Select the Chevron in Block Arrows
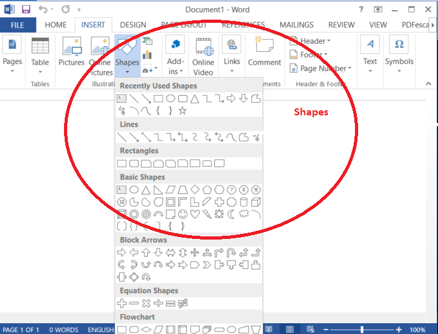This screenshot has width=438, height=334. coord(207,265)
